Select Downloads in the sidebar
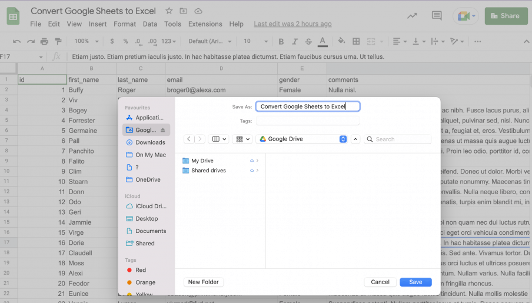The width and height of the screenshot is (532, 303). 146,142
